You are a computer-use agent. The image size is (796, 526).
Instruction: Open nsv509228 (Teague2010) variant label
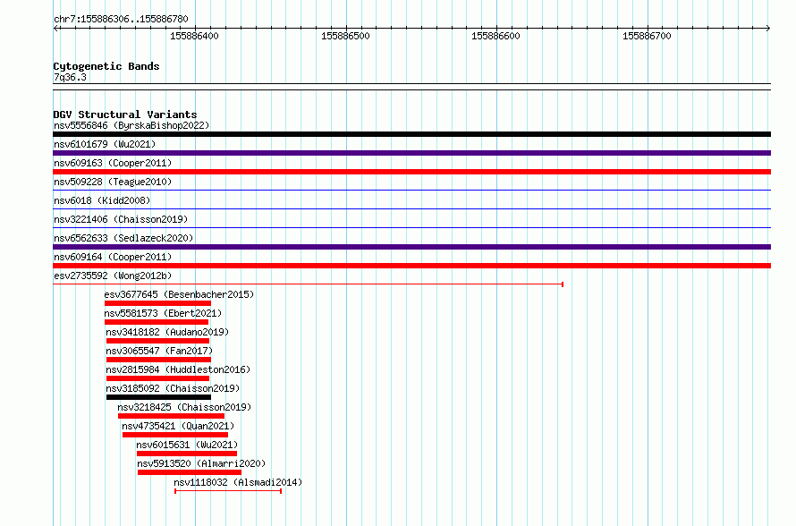tap(113, 182)
